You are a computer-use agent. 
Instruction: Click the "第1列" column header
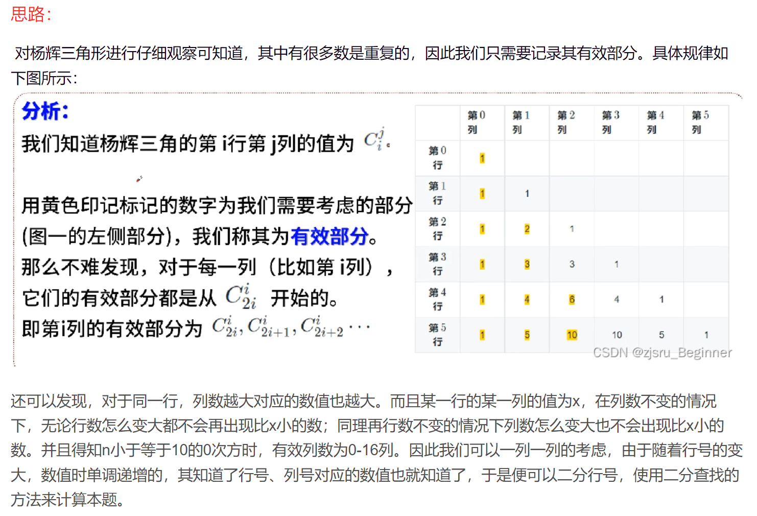[x=519, y=123]
